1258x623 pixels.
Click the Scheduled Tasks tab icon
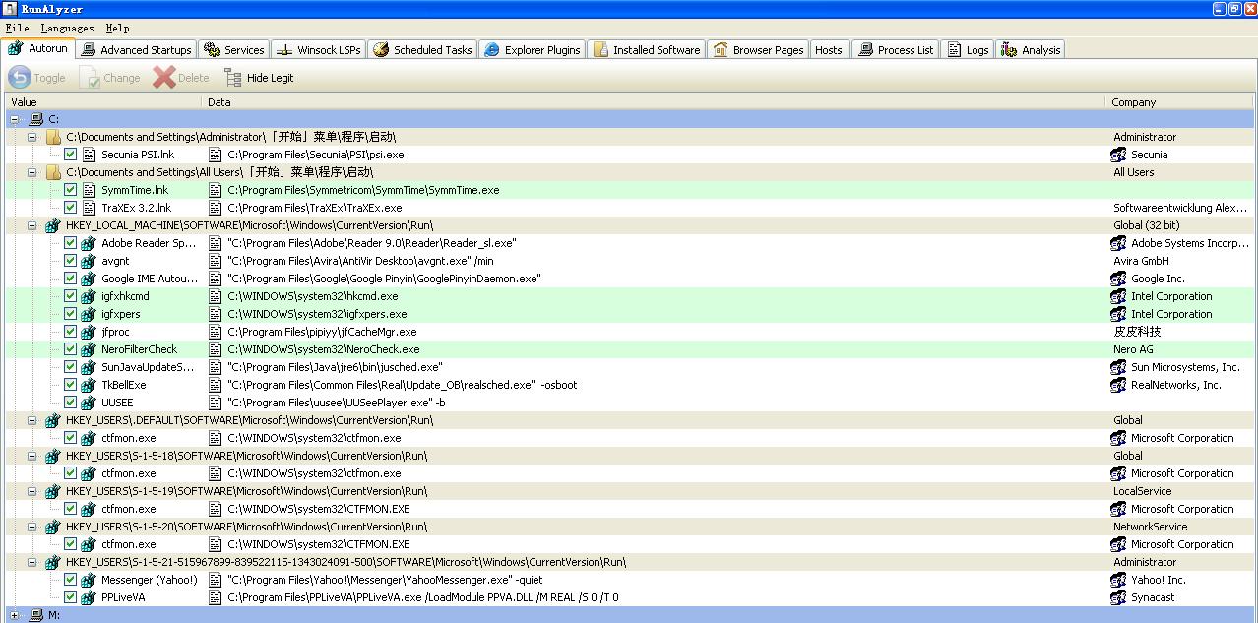[x=381, y=49]
